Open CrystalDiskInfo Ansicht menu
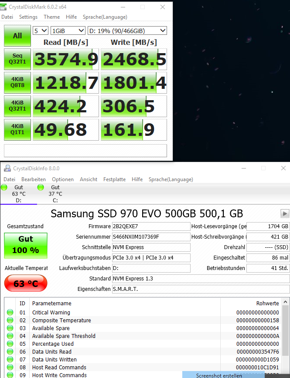The width and height of the screenshot is (290, 378). coord(89,179)
